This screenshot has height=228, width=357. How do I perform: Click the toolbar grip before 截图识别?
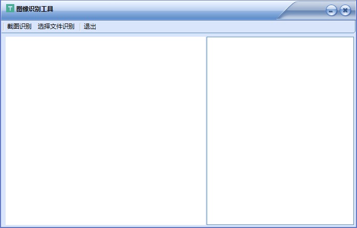click(4, 27)
